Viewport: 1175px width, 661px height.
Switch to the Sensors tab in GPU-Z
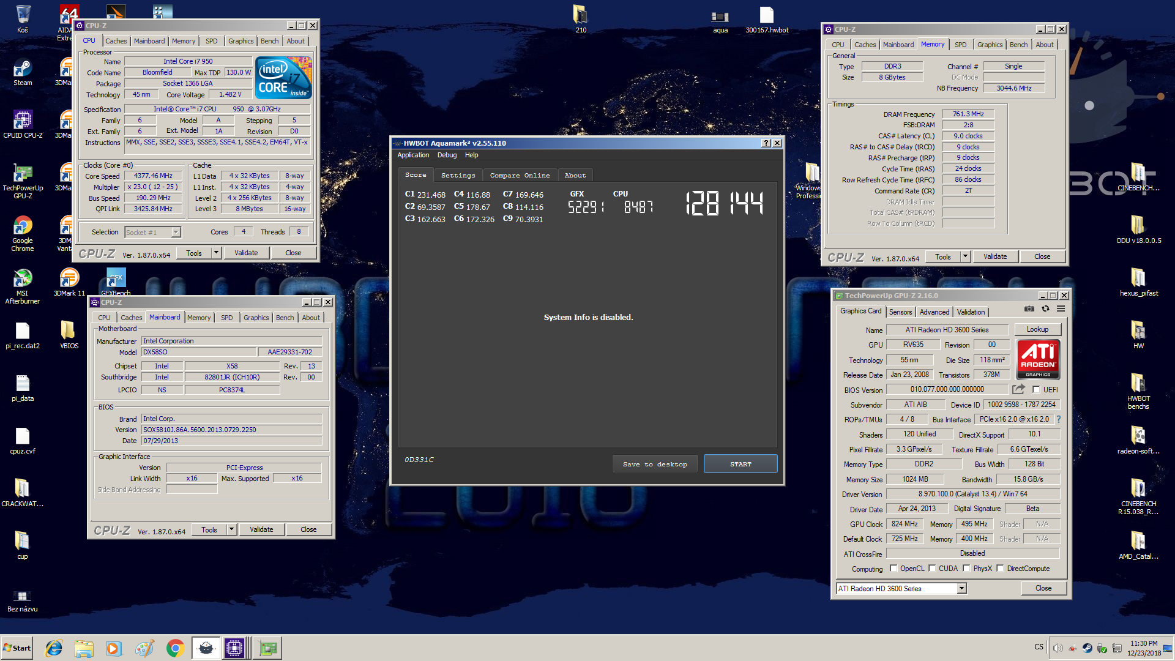point(900,312)
